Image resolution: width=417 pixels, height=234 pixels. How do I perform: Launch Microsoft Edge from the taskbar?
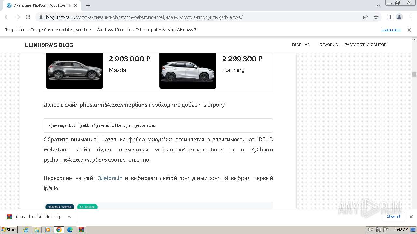pos(70,230)
